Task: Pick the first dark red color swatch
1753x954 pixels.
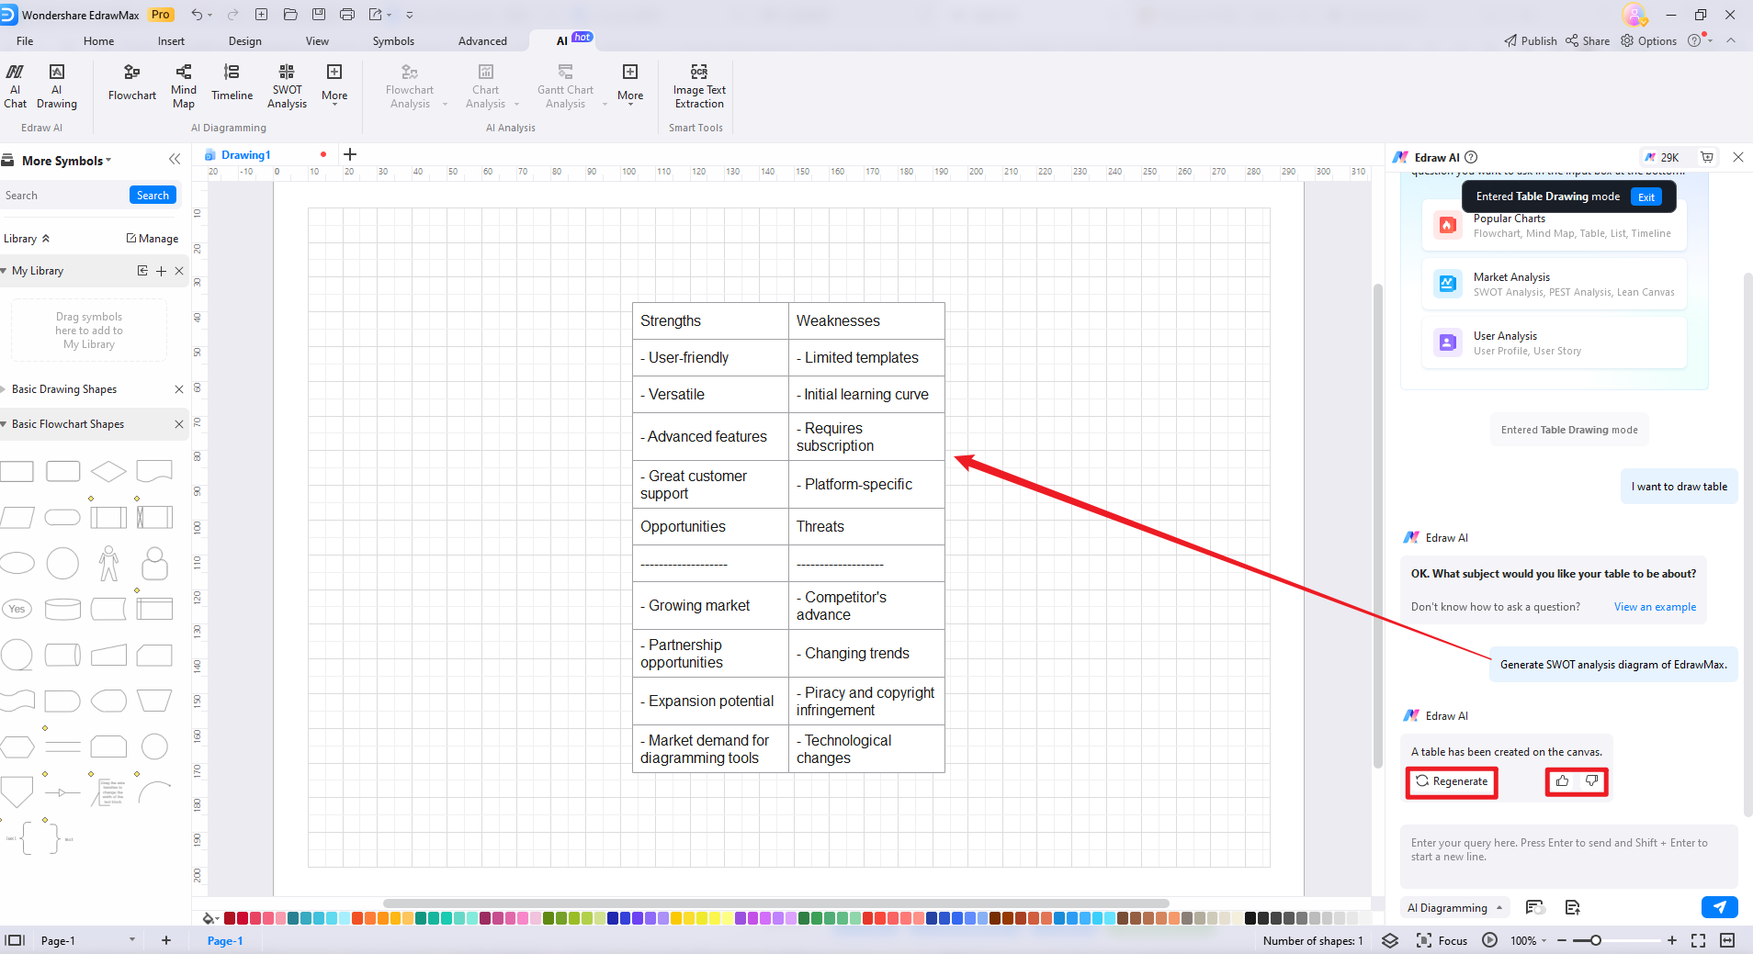Action: [230, 918]
